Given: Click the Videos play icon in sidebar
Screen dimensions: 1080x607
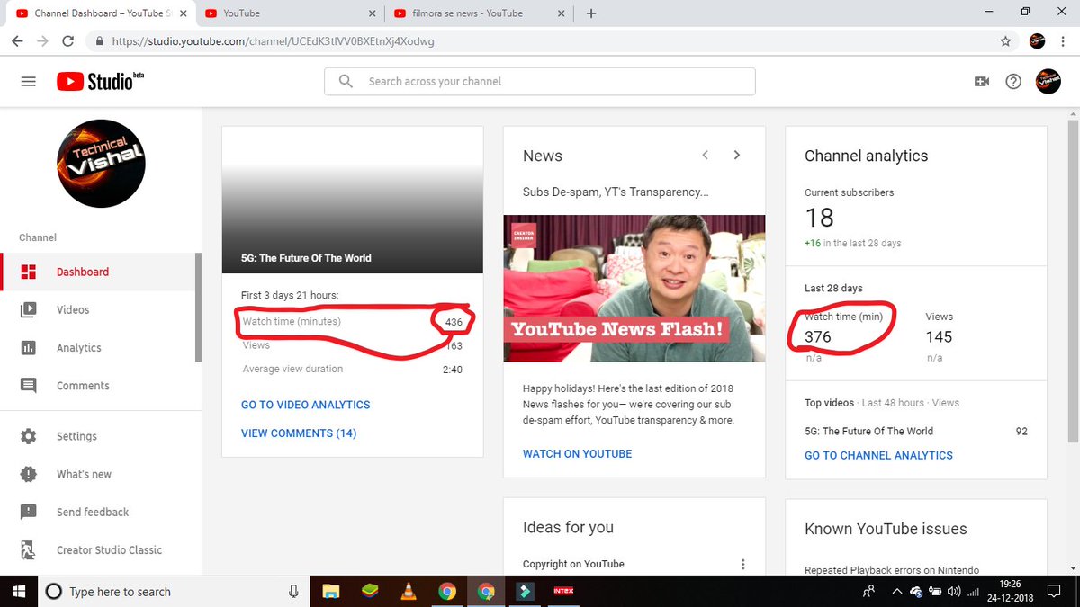Looking at the screenshot, I should click(29, 309).
